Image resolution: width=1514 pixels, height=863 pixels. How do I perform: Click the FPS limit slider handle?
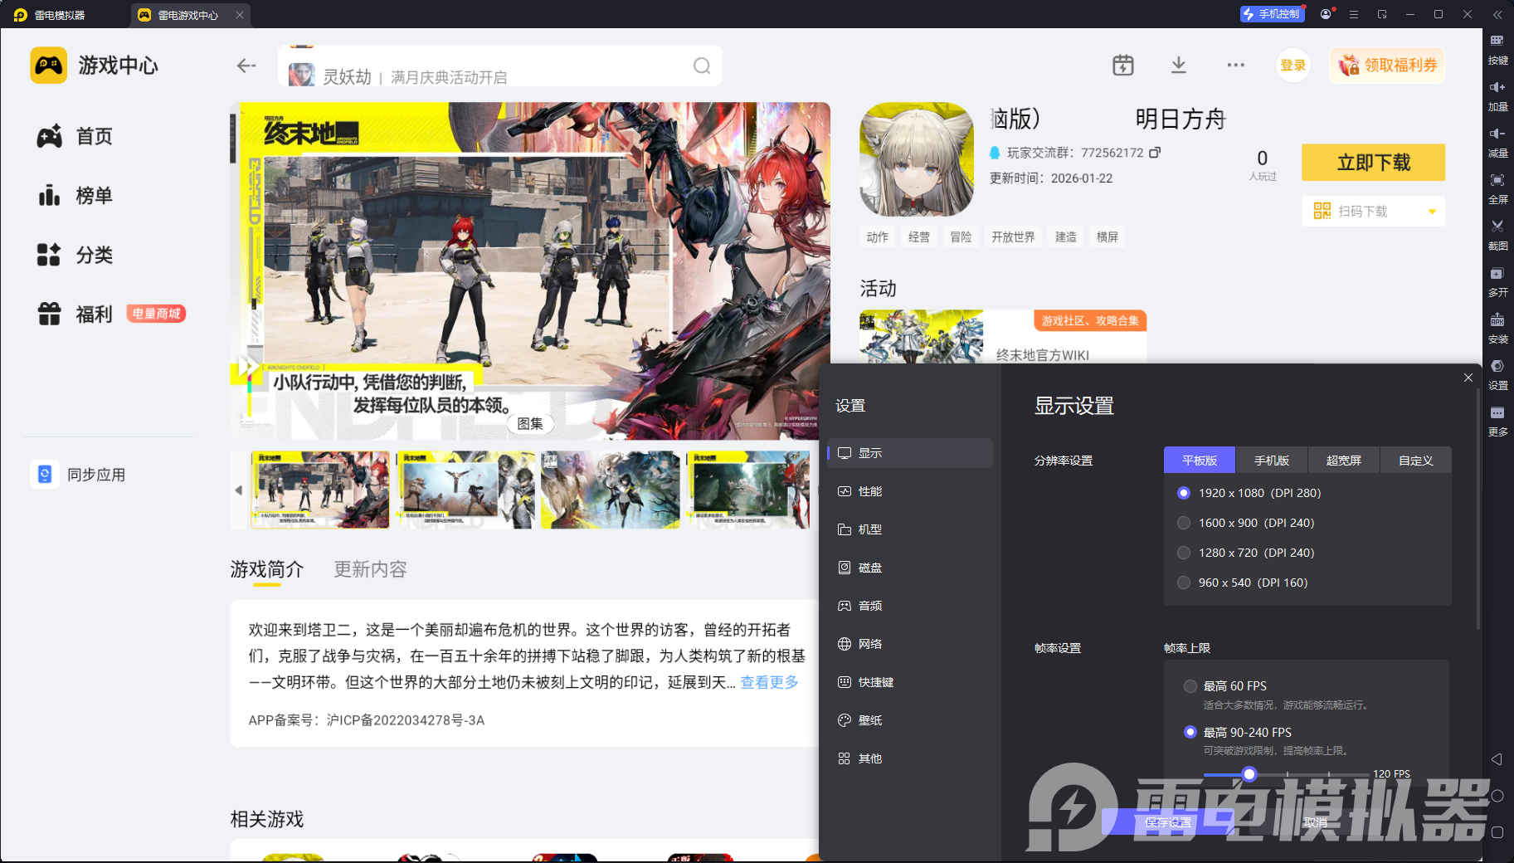pyautogui.click(x=1249, y=774)
